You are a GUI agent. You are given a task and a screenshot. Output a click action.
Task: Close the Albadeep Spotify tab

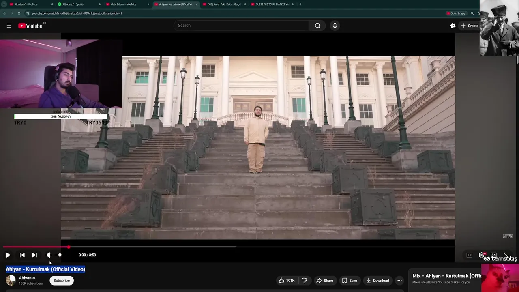coord(100,4)
